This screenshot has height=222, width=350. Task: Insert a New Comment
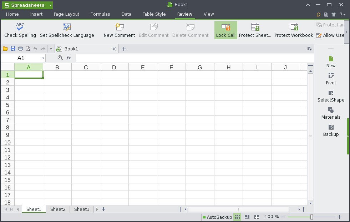[119, 30]
